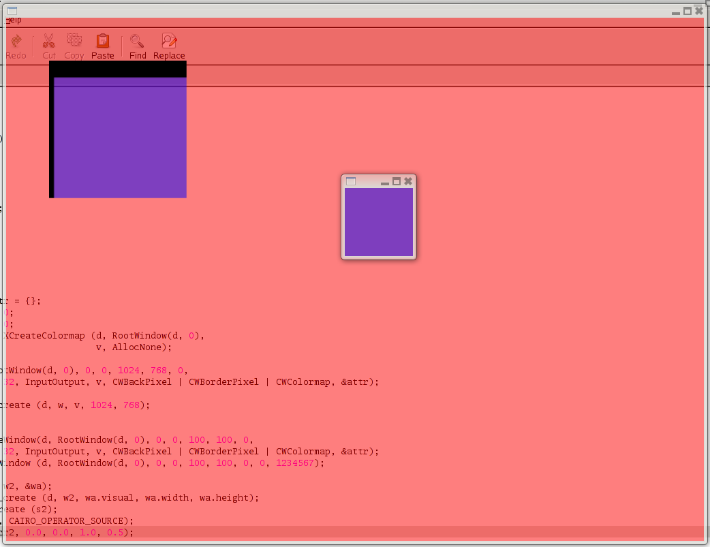Open the editor window's title bar menu icon
This screenshot has height=547, width=710.
[12, 11]
